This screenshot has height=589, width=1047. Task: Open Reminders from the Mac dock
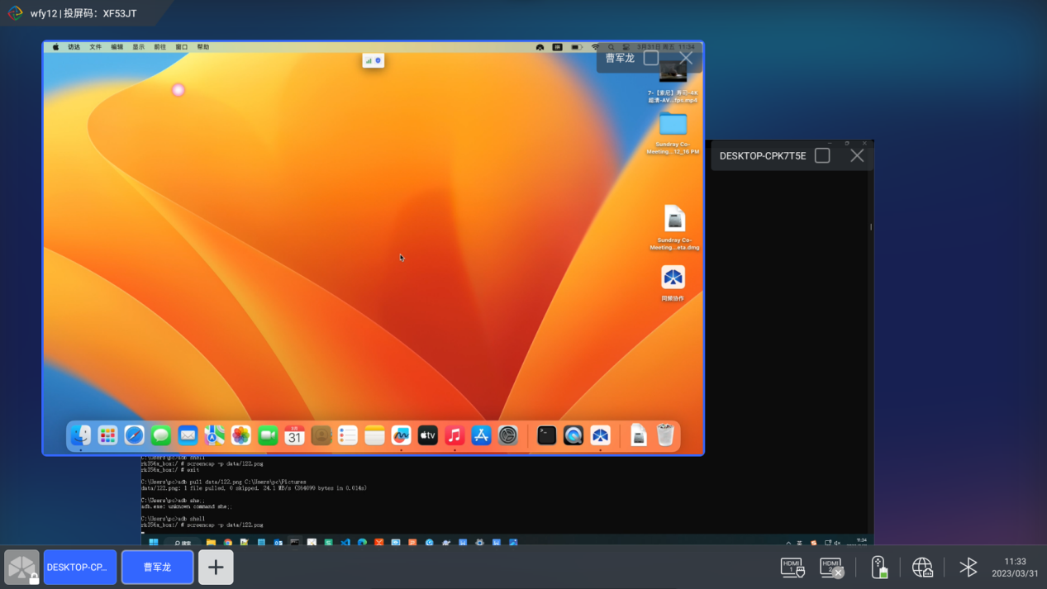pyautogui.click(x=348, y=435)
